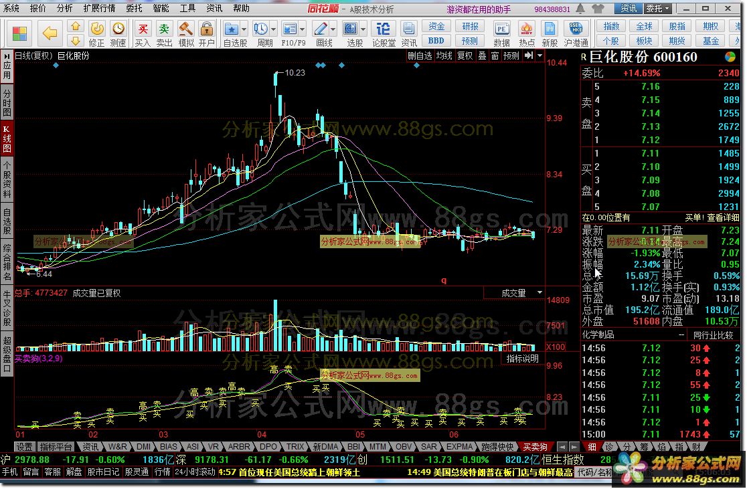Expand the F10/F9 dropdown arrow
747x489 pixels.
[303, 29]
